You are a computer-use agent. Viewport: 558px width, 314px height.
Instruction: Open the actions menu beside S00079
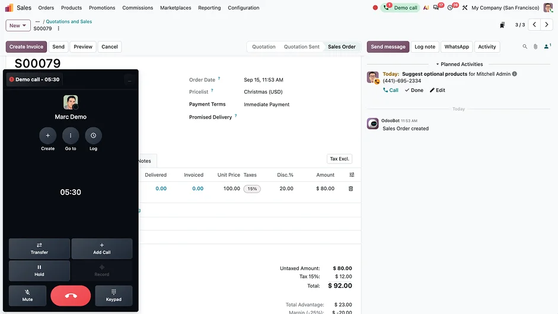[58, 28]
